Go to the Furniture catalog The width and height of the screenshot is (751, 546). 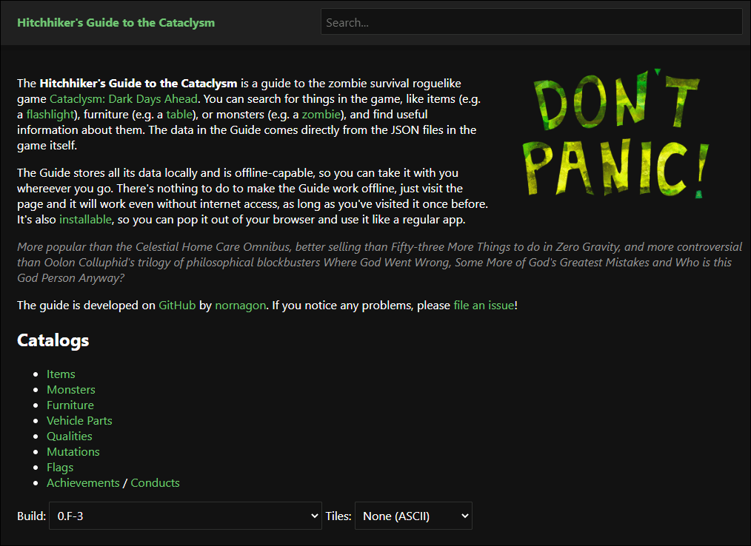pyautogui.click(x=70, y=405)
